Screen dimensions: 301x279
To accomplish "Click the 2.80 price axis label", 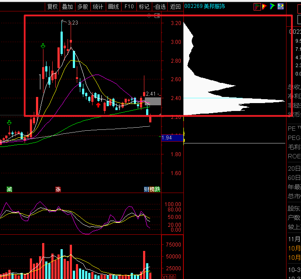I will tap(176, 61).
